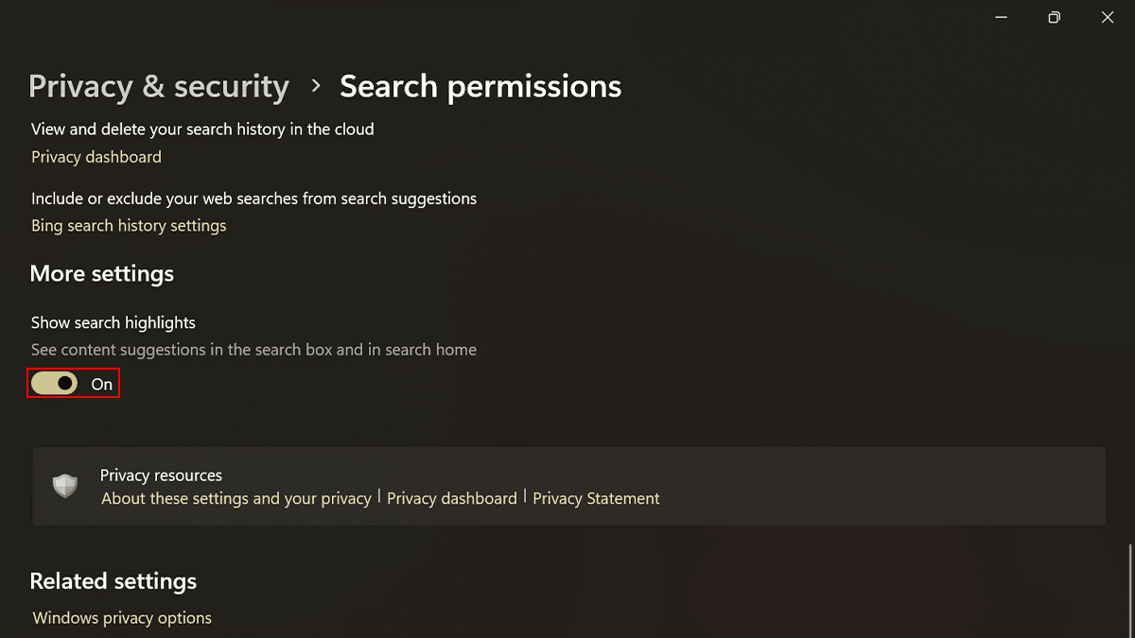
Task: Open the Privacy Statement link
Action: 596,498
